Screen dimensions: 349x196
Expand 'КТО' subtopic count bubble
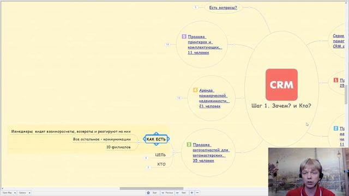[148, 167]
